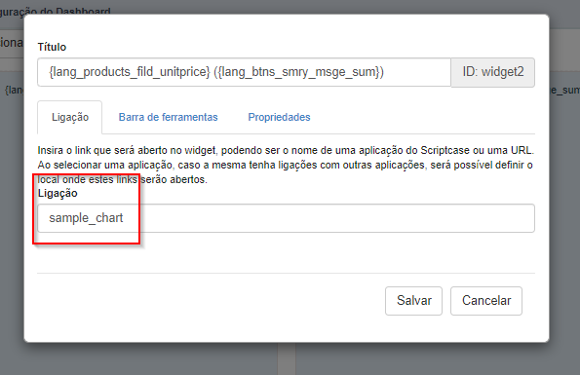The image size is (580, 375).
Task: Open the Propriedades tab
Action: point(279,117)
